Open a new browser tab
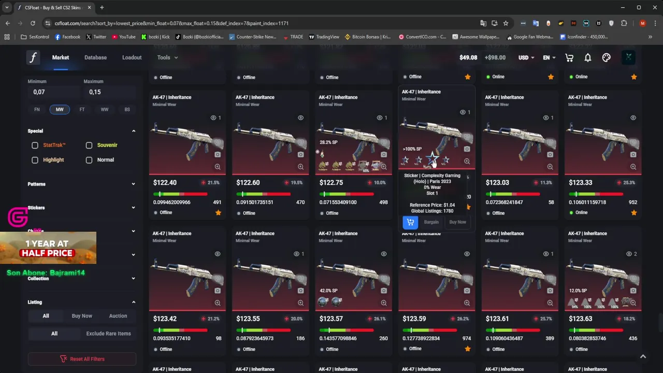Image resolution: width=663 pixels, height=373 pixels. point(102,8)
